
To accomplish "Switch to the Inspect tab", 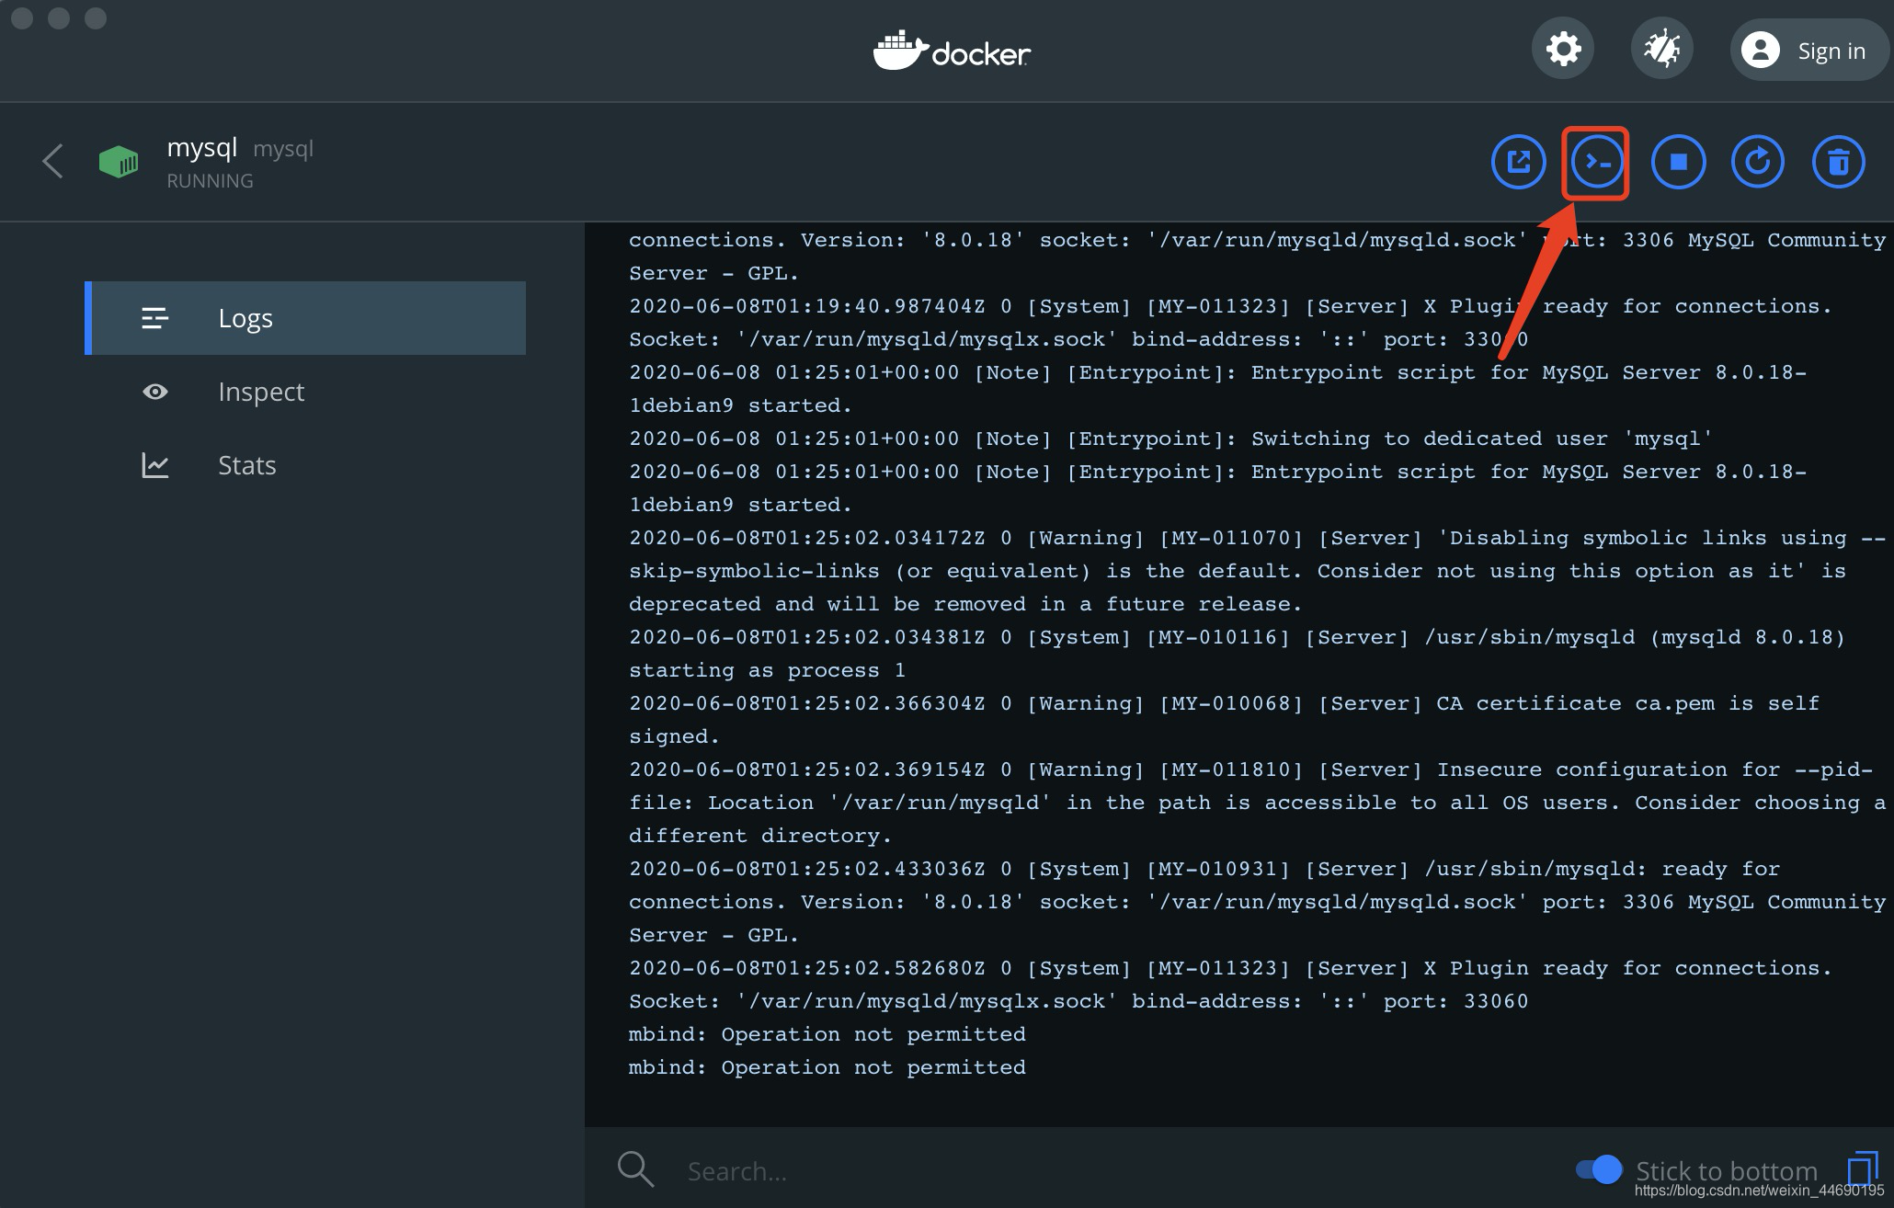I will [x=305, y=392].
